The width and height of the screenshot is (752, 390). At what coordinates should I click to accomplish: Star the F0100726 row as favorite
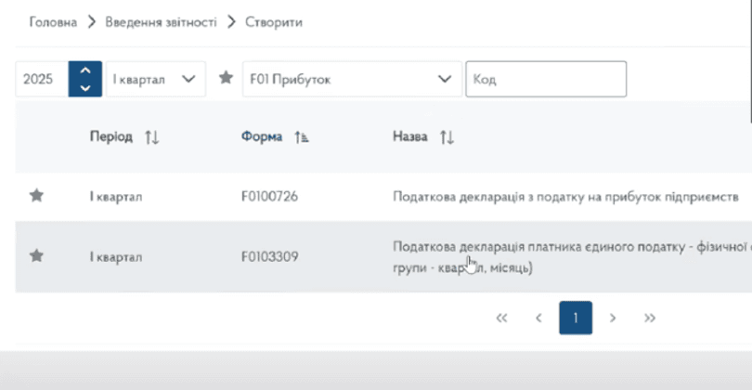(x=36, y=196)
